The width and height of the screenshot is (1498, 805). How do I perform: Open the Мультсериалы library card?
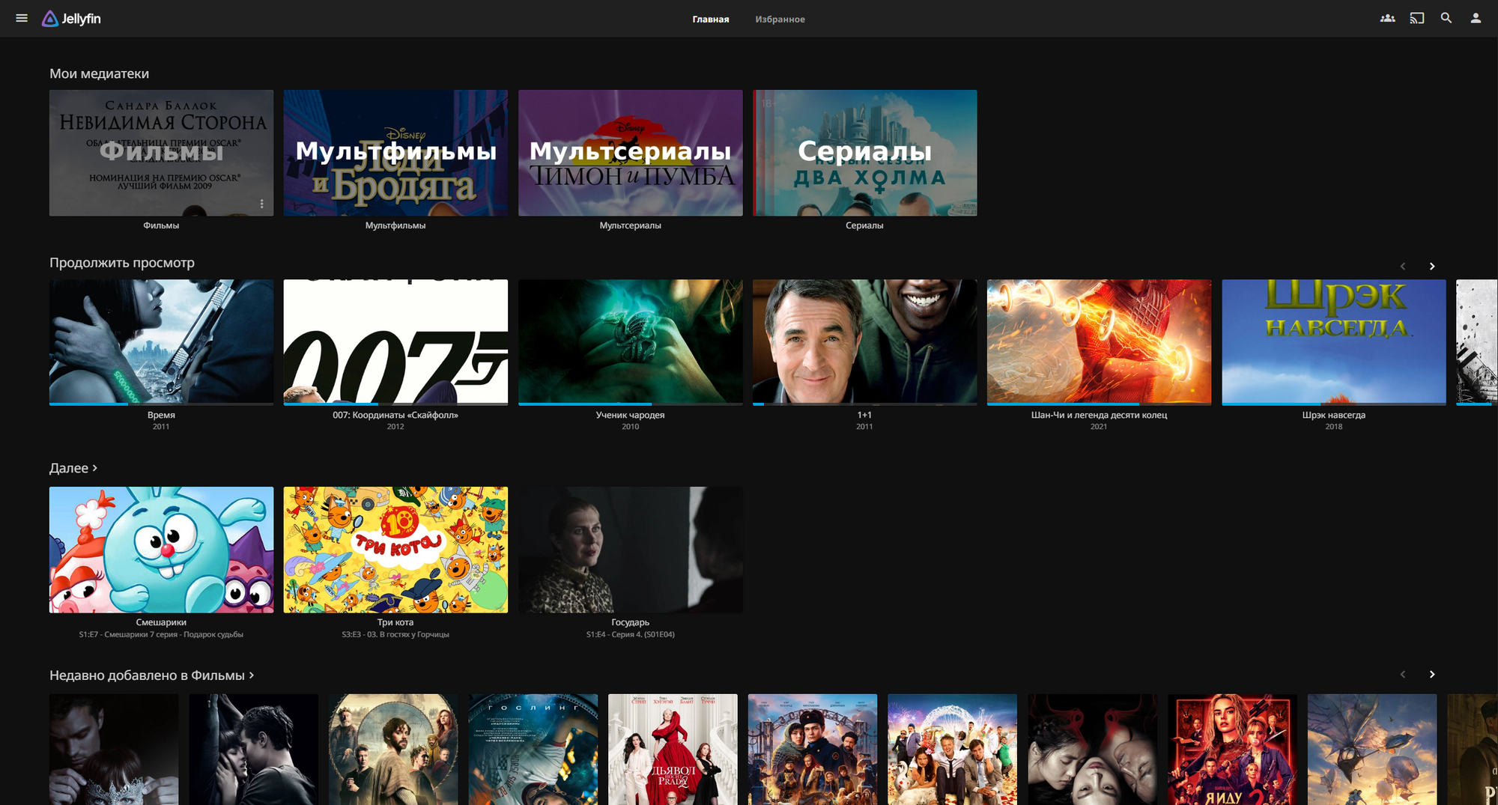631,153
